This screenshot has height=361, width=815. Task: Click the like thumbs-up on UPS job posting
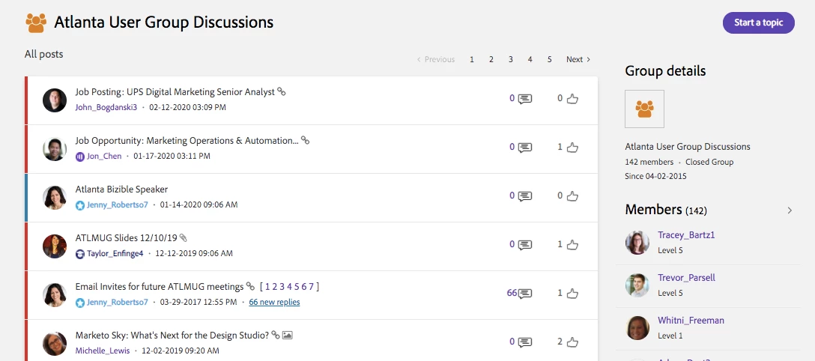[x=572, y=98]
